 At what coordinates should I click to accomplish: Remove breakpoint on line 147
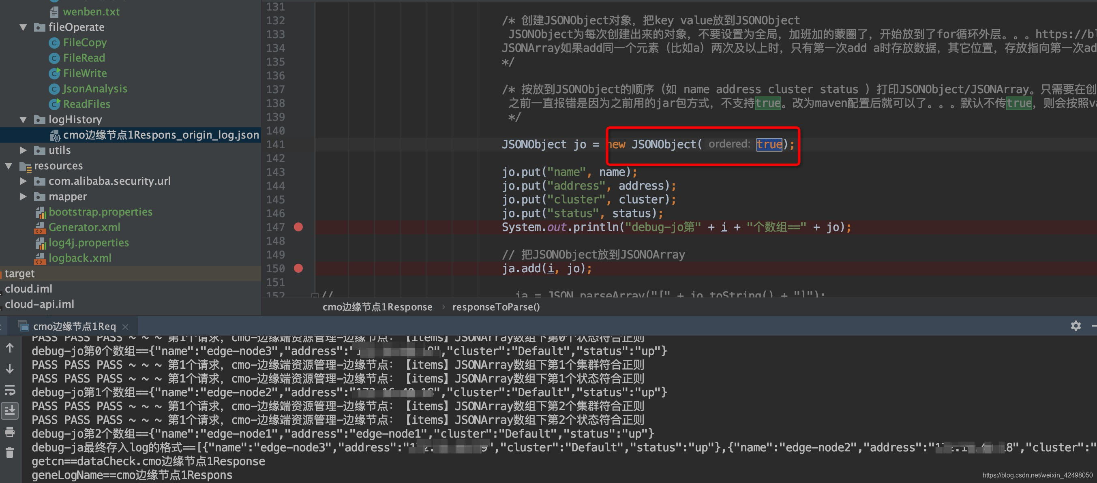298,227
